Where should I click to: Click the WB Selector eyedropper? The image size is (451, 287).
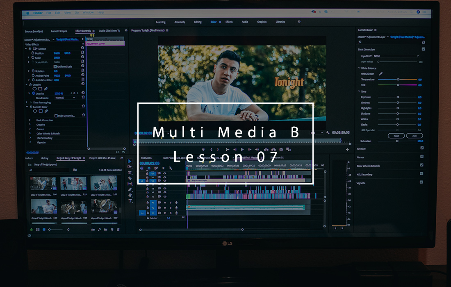381,74
